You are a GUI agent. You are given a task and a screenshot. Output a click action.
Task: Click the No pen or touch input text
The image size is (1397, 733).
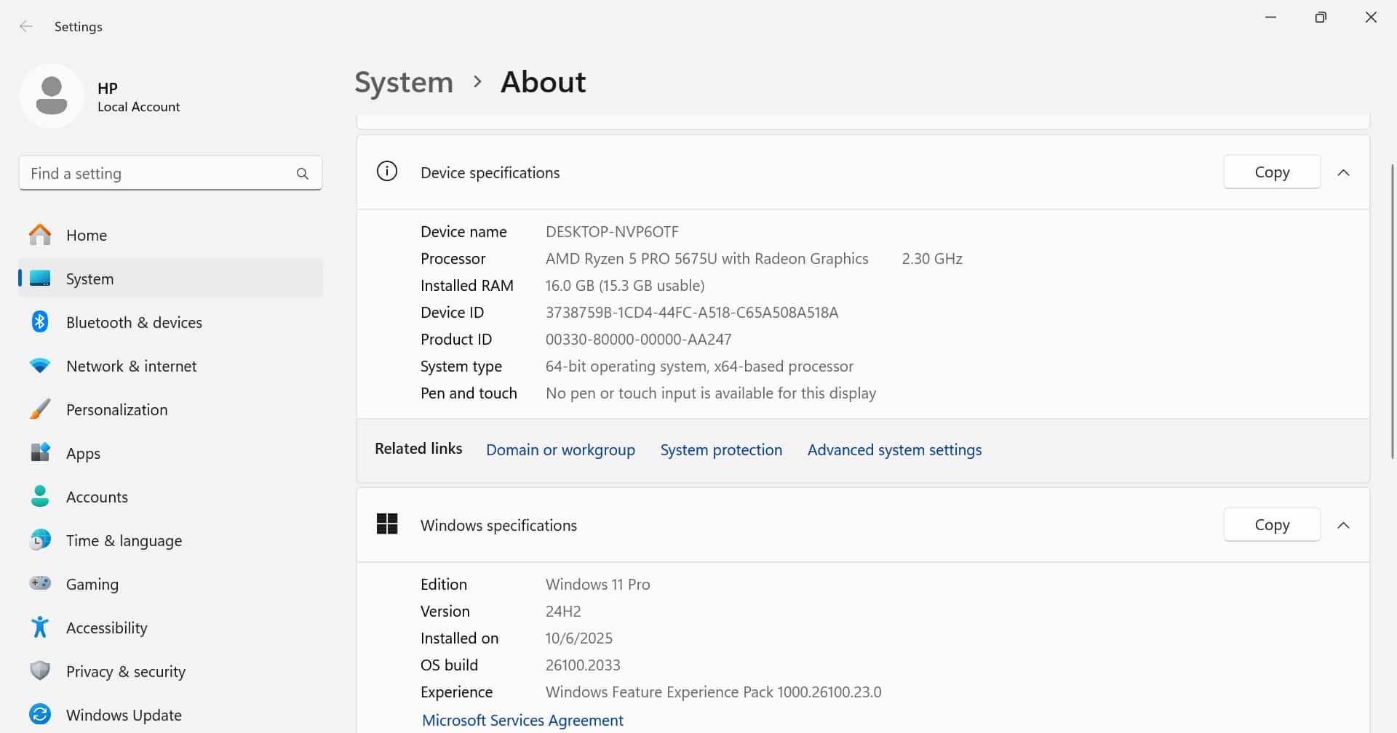[711, 393]
